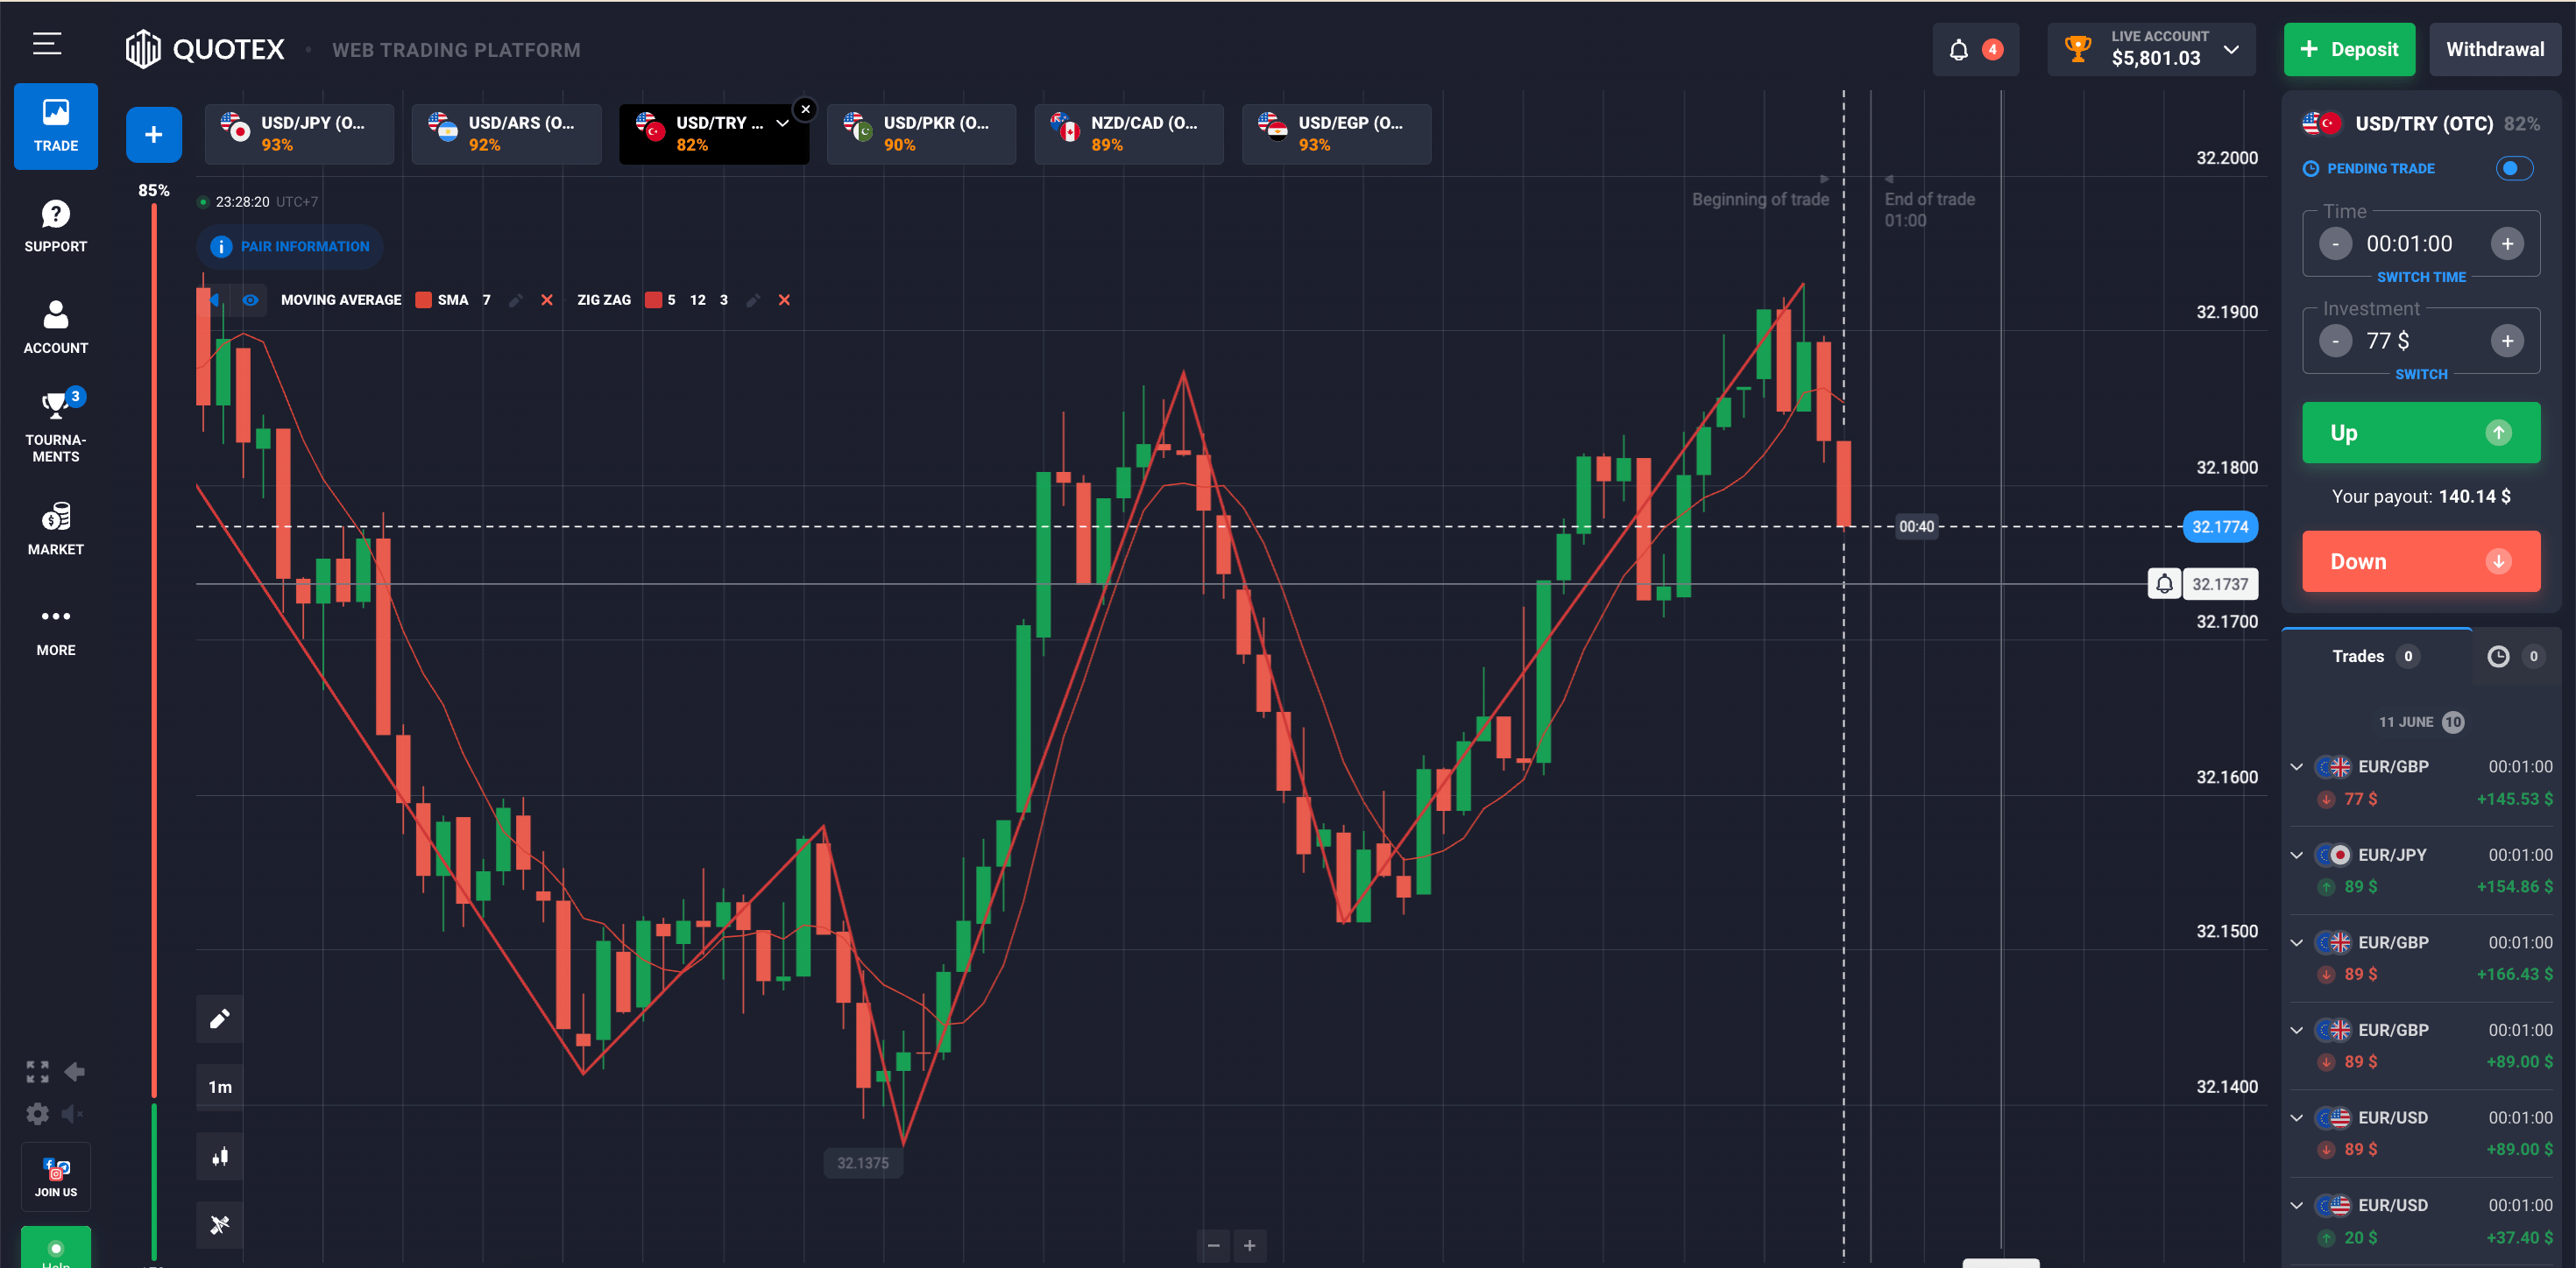
Task: Open the Account section in sidebar
Action: point(55,327)
